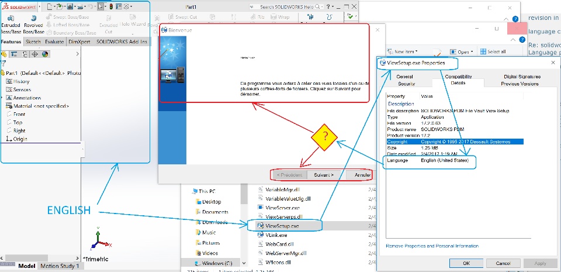Open the Motion Study 1 tab

pos(60,266)
